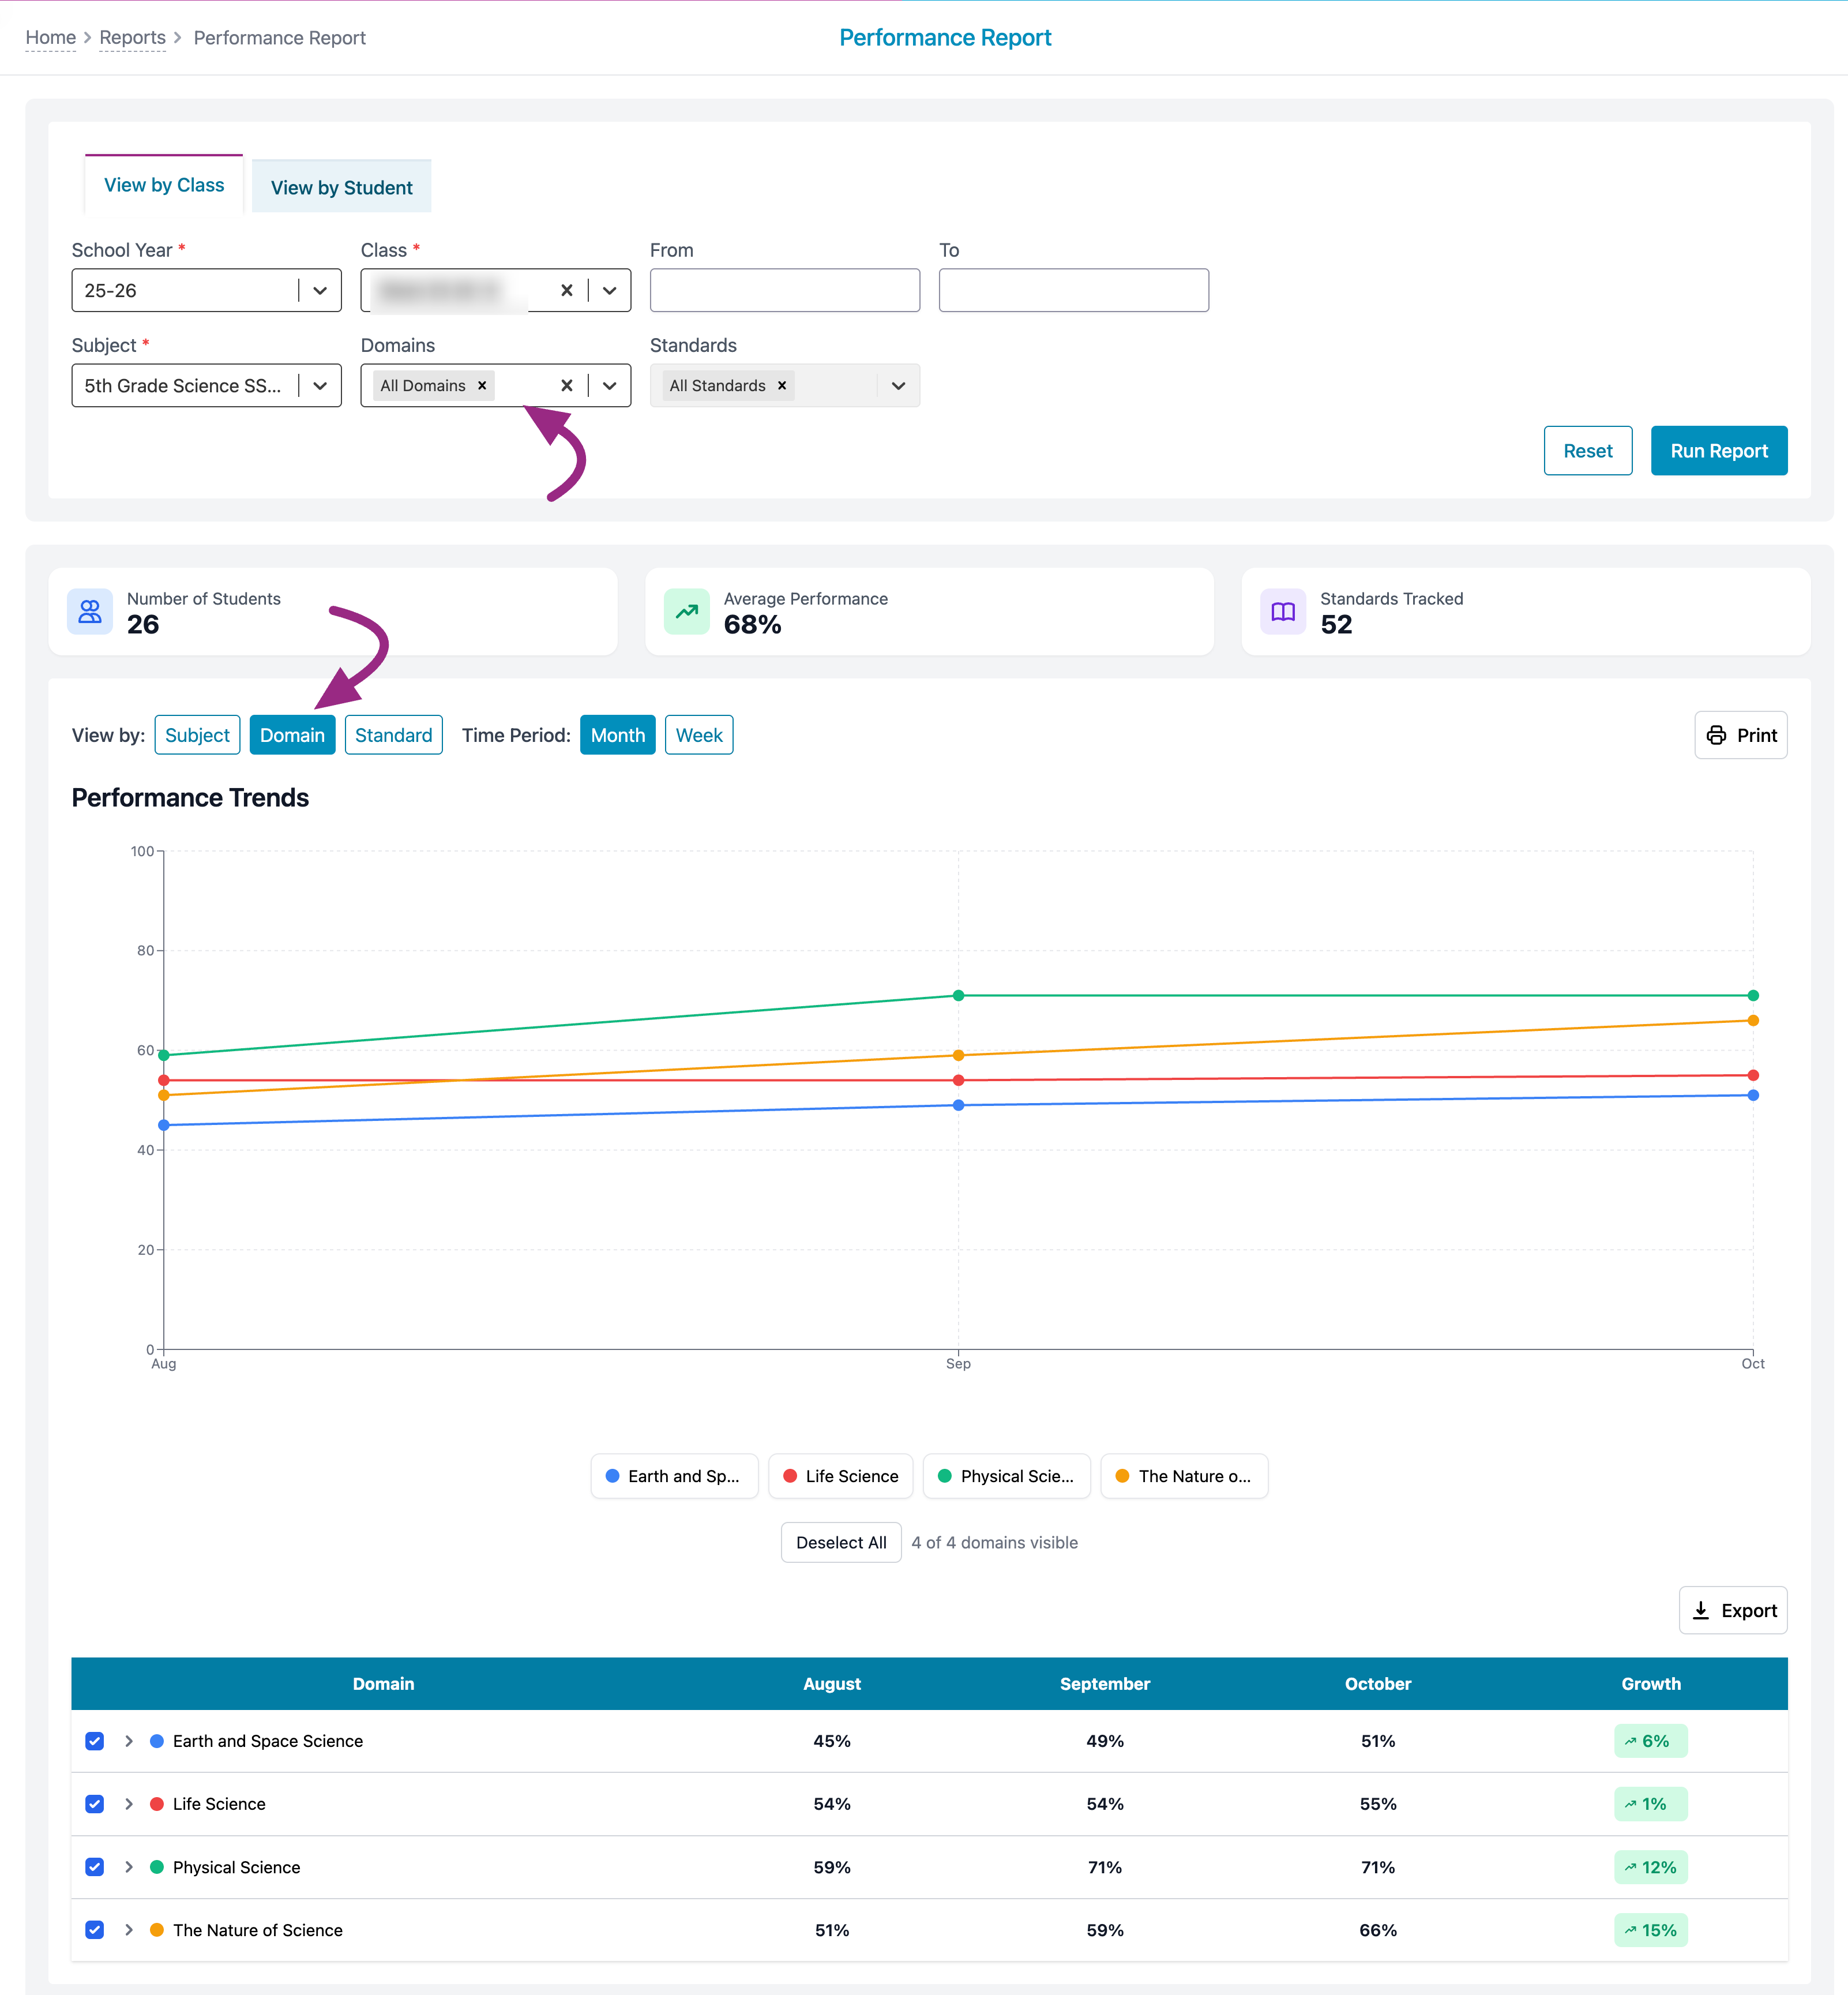Screen dimensions: 1848x1995
Task: Click the printer icon in Print button
Action: [1716, 735]
